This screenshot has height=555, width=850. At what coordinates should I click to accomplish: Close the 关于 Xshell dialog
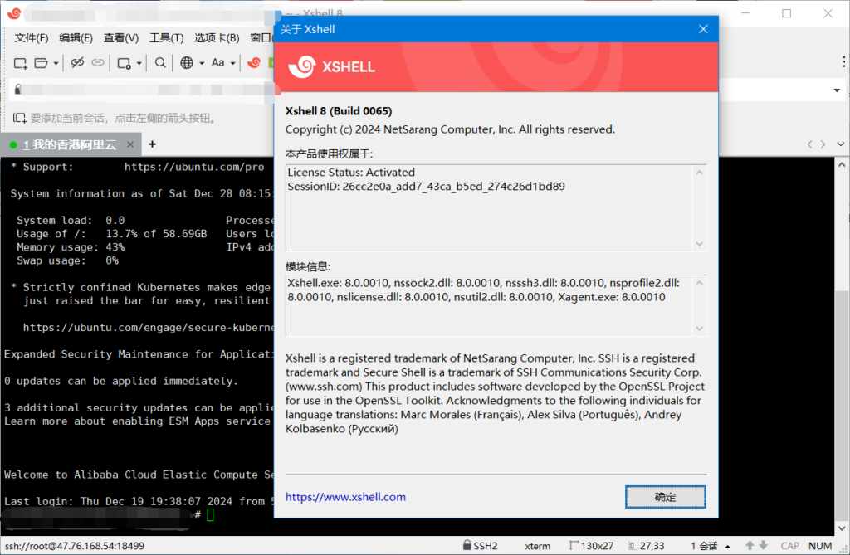703,29
